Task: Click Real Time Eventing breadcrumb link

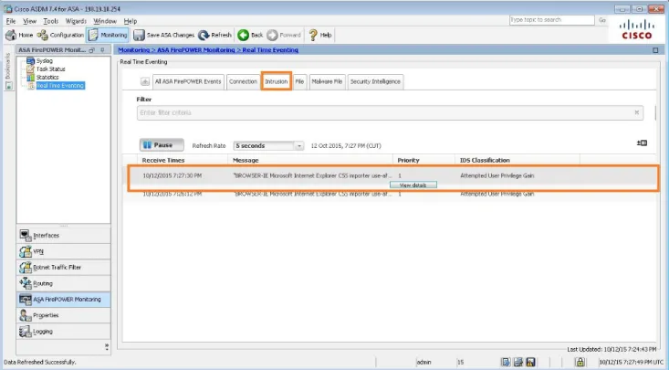Action: 270,50
